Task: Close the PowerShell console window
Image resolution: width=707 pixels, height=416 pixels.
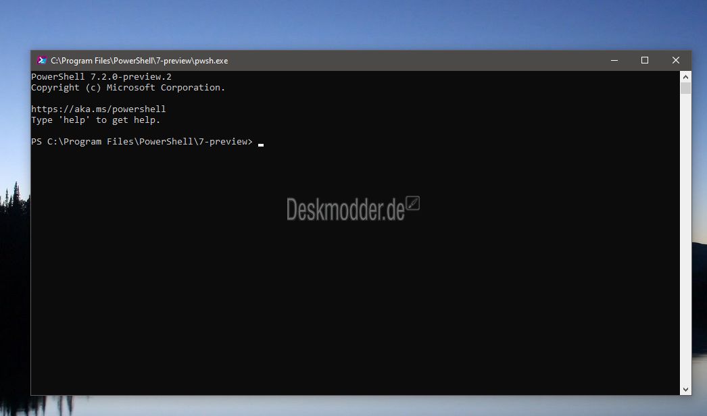Action: click(675, 60)
